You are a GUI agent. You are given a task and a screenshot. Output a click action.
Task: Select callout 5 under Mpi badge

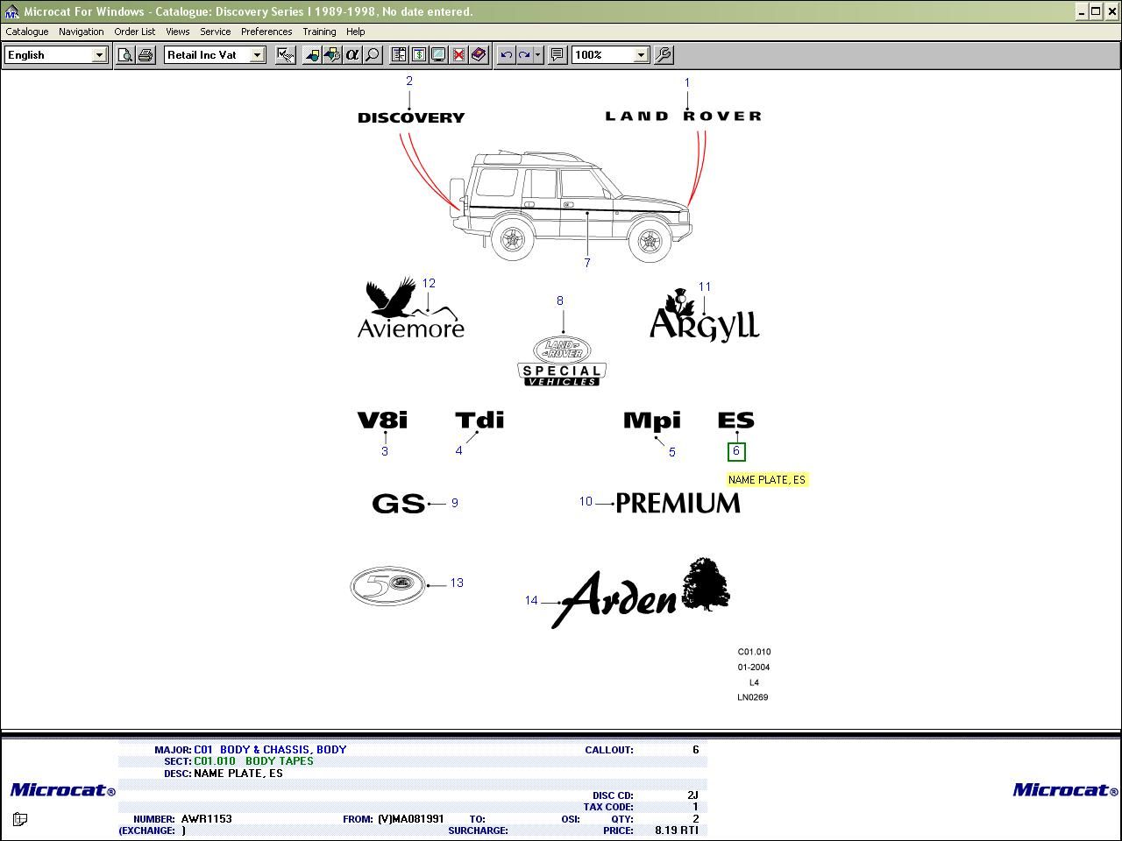coord(672,452)
